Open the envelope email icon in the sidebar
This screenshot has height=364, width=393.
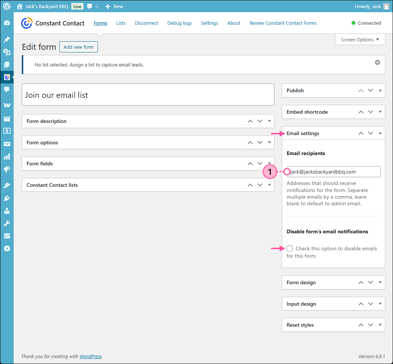7,144
